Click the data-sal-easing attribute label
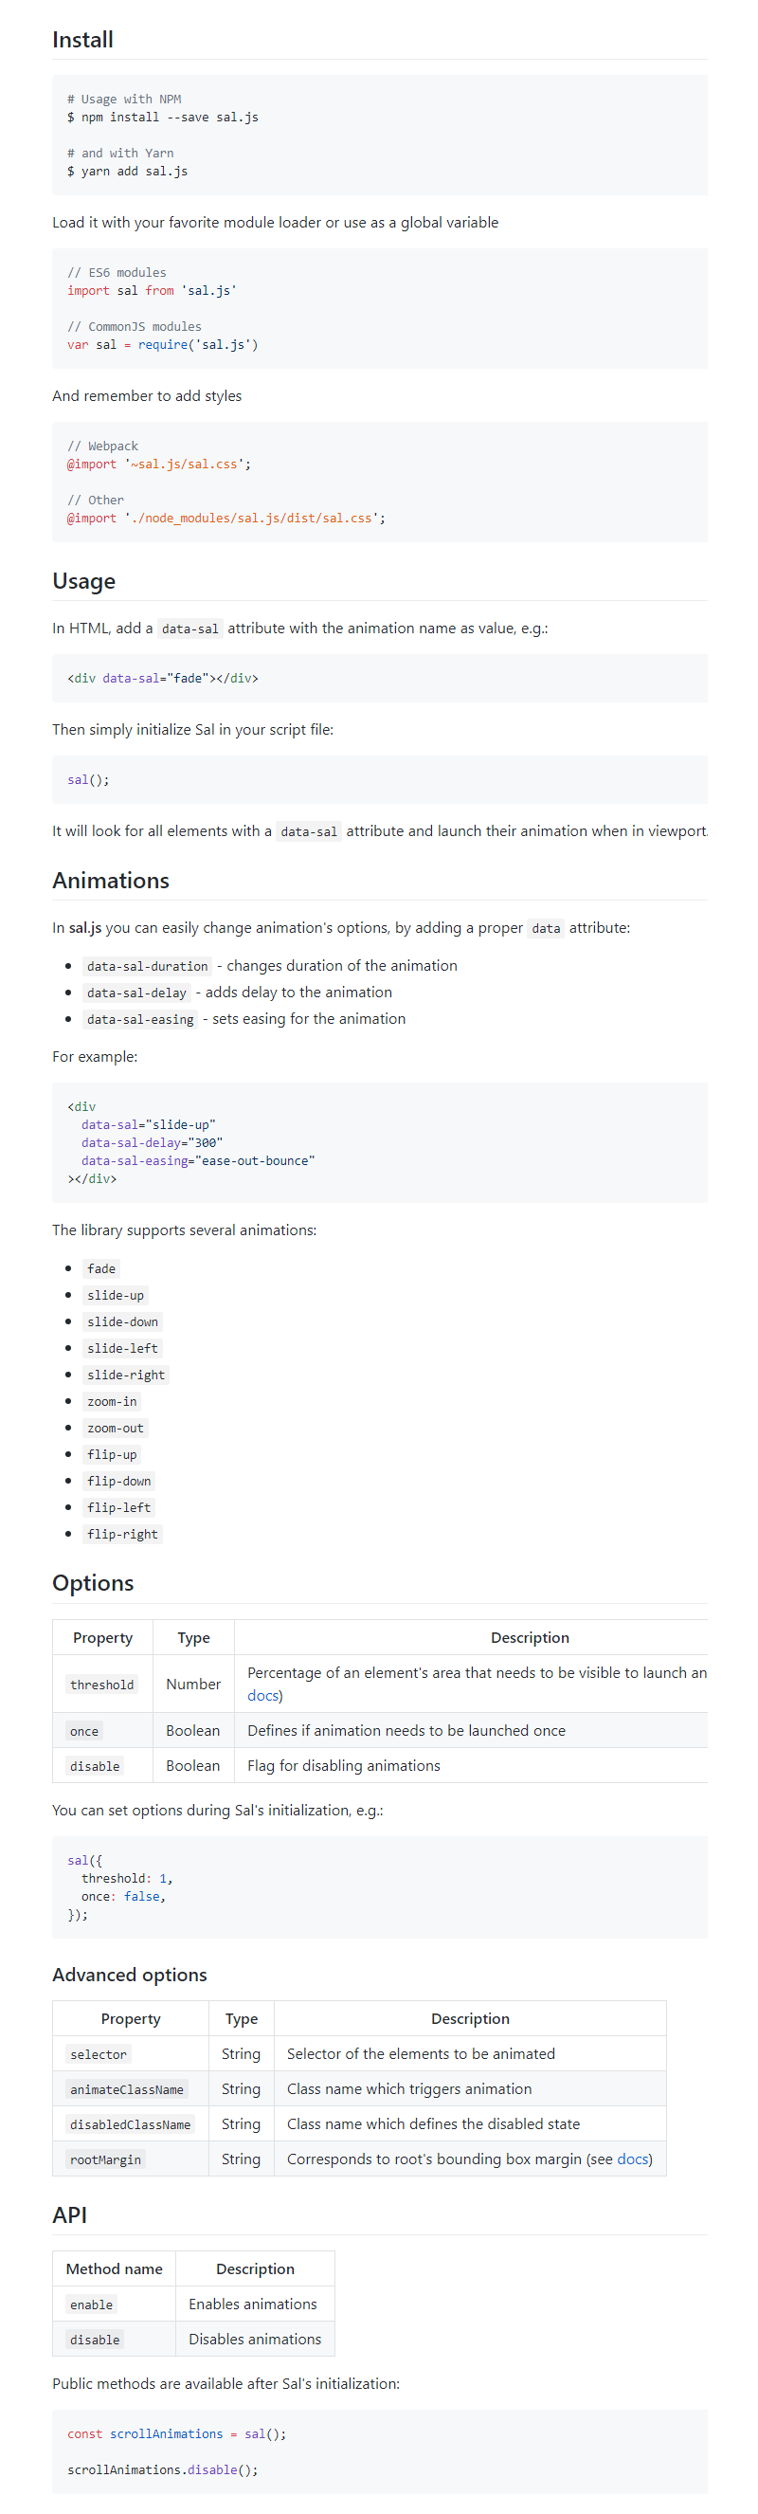Screen dimensions: 758x2514 (139, 1019)
